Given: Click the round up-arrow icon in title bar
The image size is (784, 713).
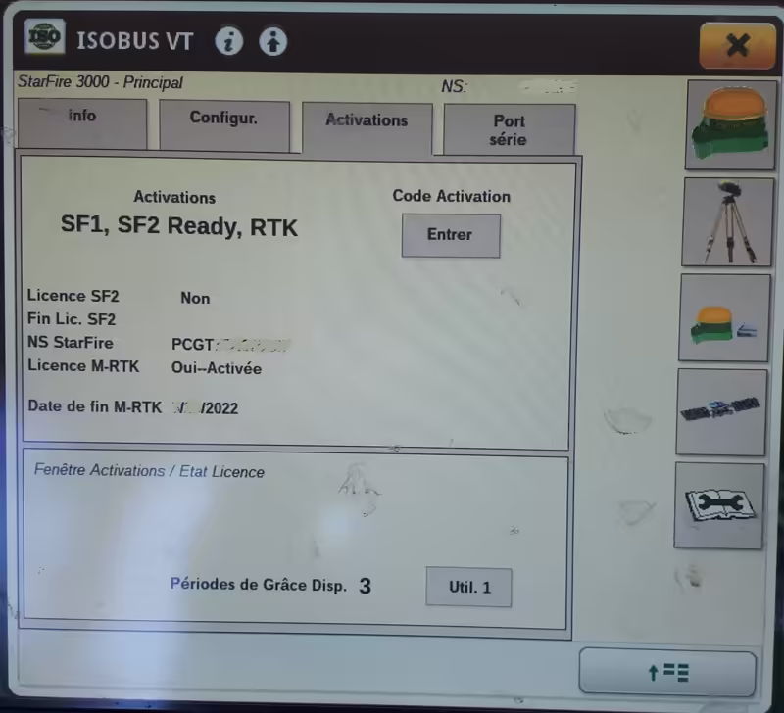Looking at the screenshot, I should pyautogui.click(x=273, y=42).
